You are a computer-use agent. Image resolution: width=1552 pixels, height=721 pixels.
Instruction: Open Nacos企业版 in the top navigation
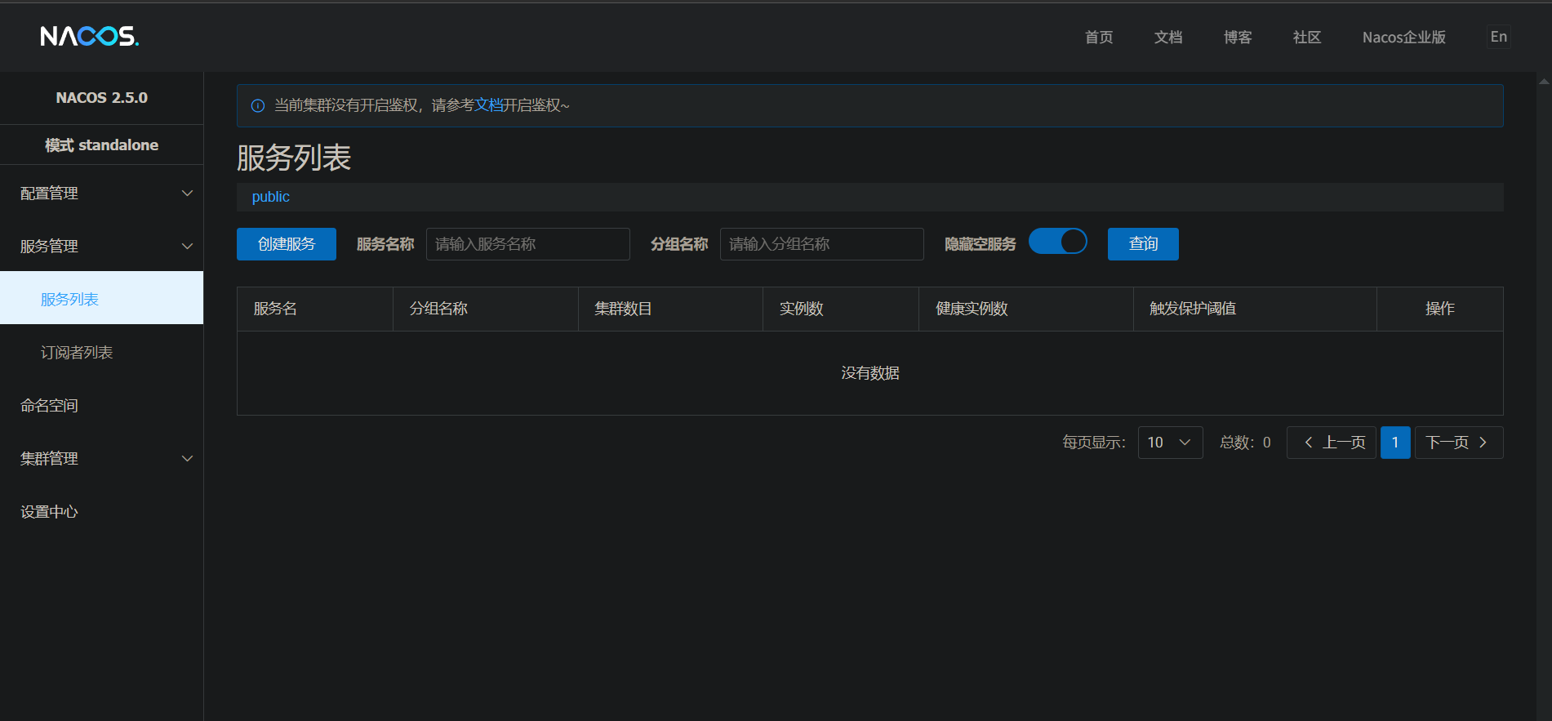coord(1403,38)
